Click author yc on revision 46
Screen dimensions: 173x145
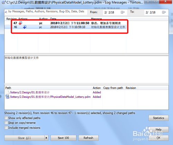[40, 27]
